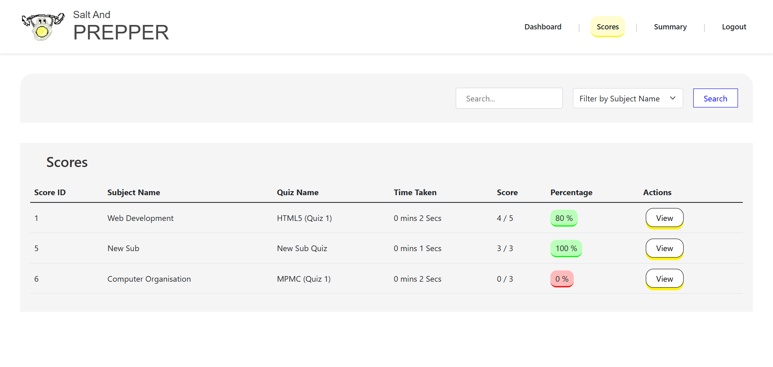The height and width of the screenshot is (367, 773).
Task: Click the Percentage column header
Action: pos(571,192)
